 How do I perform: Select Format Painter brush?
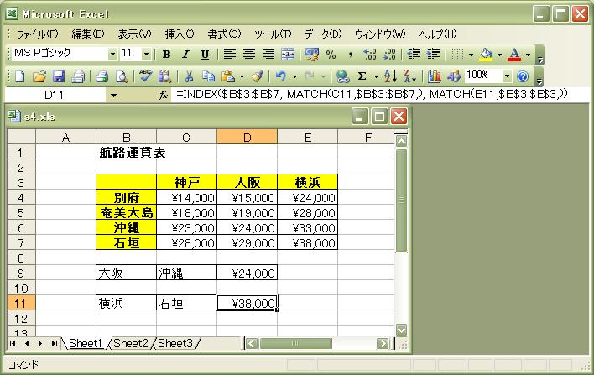(258, 76)
